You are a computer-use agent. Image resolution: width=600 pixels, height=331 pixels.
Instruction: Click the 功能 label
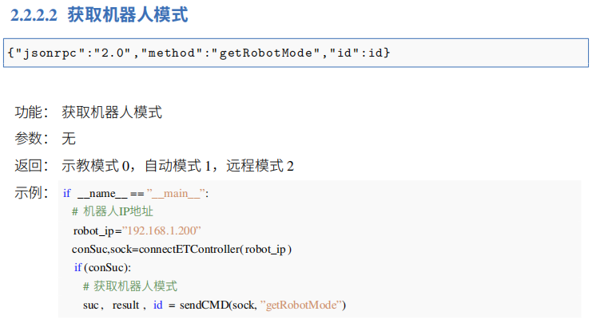tap(33, 112)
